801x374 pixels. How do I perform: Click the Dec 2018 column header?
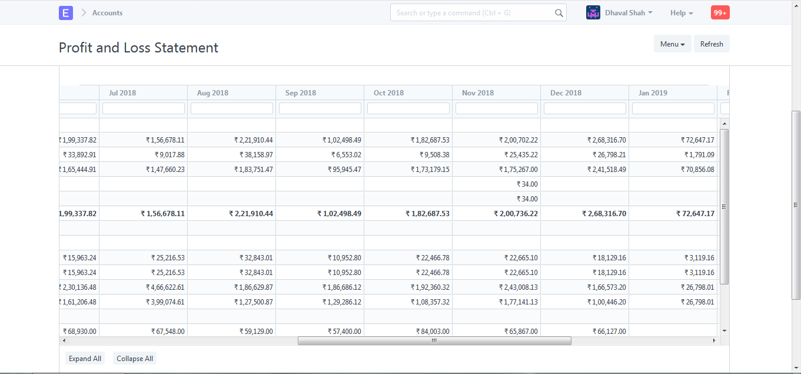[585, 93]
